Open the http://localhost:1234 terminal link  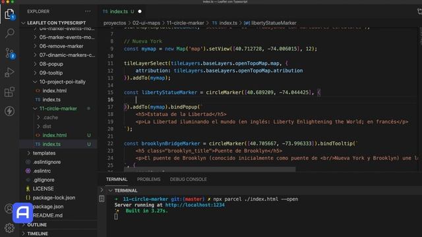195,205
